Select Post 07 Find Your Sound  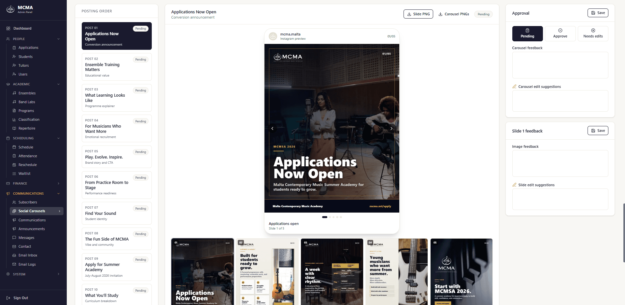pyautogui.click(x=117, y=213)
